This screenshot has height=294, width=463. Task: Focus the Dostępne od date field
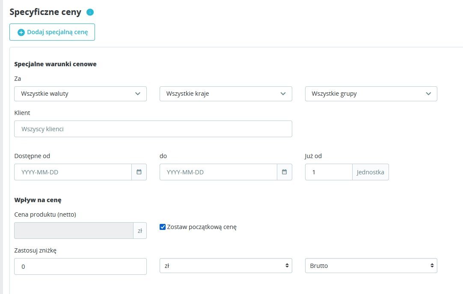pyautogui.click(x=73, y=172)
